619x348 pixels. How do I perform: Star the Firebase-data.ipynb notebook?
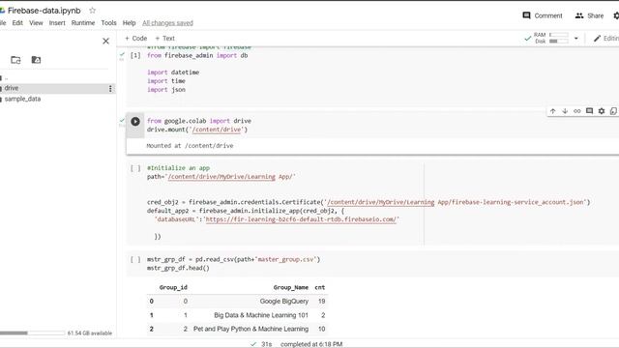click(93, 11)
